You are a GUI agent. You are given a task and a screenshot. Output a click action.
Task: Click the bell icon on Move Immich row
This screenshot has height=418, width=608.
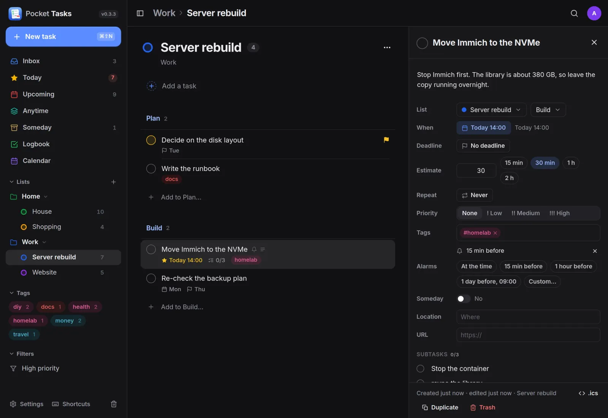pos(254,249)
